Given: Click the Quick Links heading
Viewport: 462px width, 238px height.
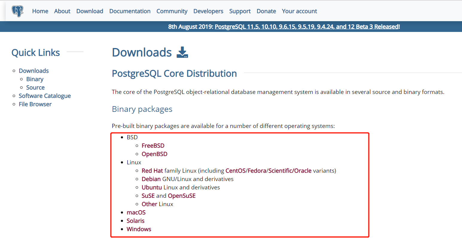Looking at the screenshot, I should tap(36, 52).
